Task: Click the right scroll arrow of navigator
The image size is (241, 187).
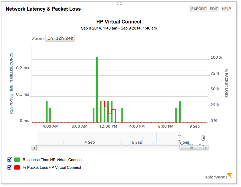Action: click(x=206, y=148)
